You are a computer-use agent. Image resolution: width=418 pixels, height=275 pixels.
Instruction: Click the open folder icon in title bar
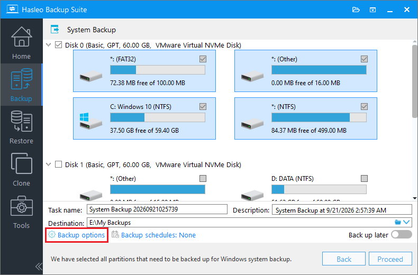[x=356, y=10]
